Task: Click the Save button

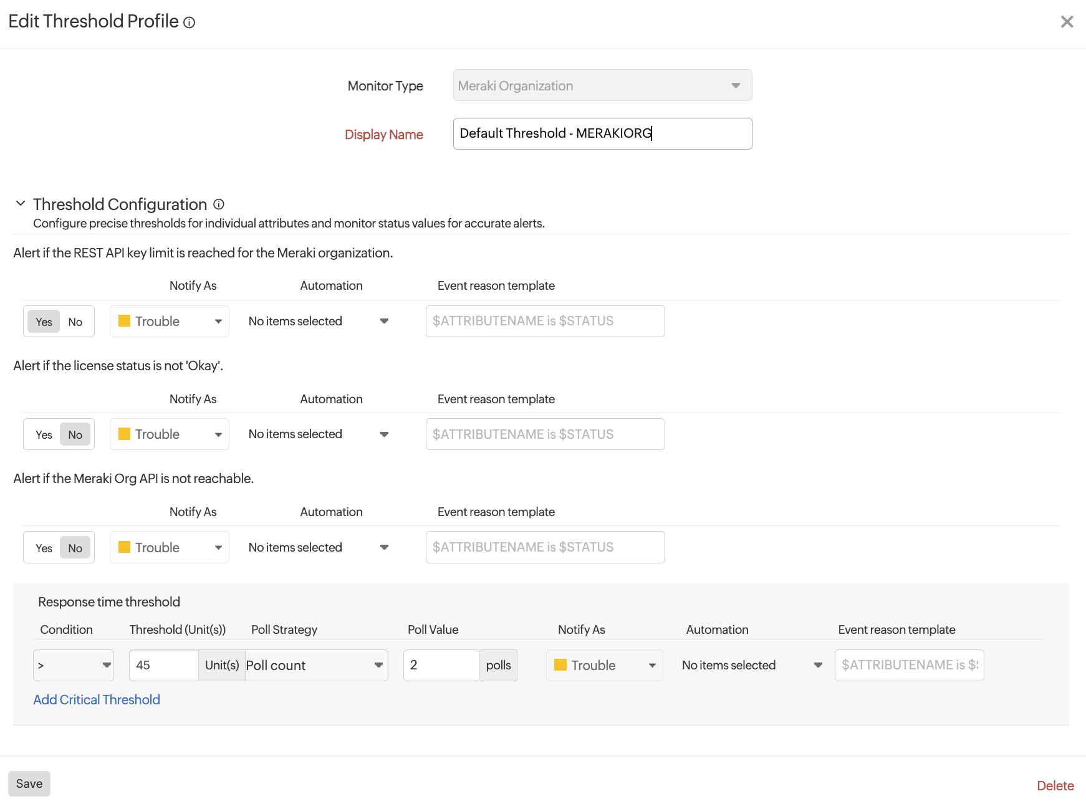Action: pos(29,784)
